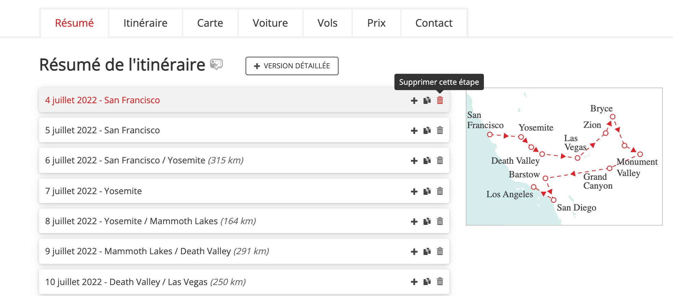
Task: Duplicate the 10 juillet Las Vegas step
Action: [427, 282]
